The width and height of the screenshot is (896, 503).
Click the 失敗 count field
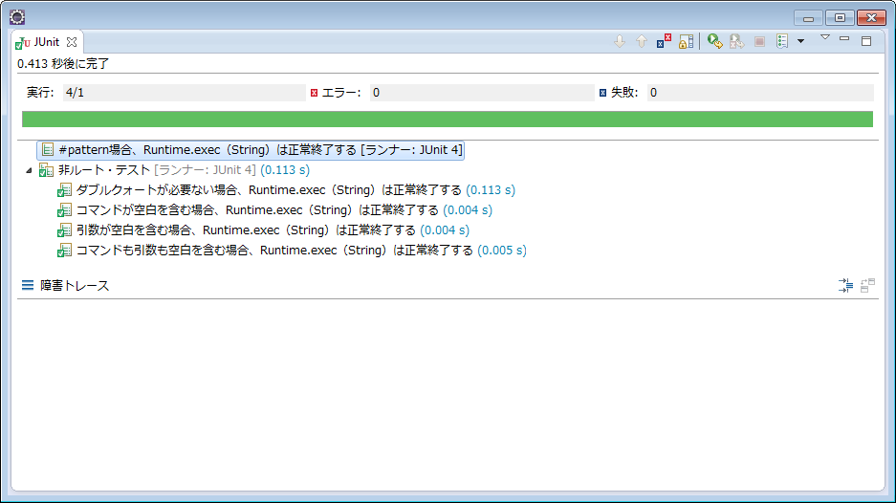(x=760, y=93)
